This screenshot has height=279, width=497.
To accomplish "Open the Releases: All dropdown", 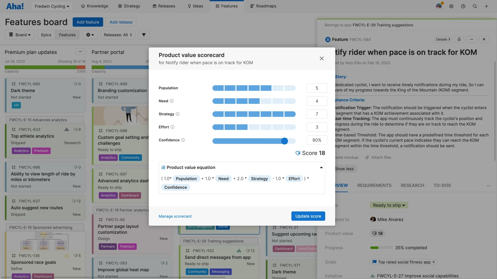I will click(118, 35).
